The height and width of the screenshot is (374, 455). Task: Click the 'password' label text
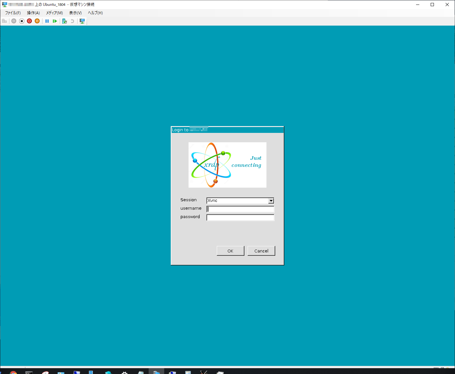[190, 217]
